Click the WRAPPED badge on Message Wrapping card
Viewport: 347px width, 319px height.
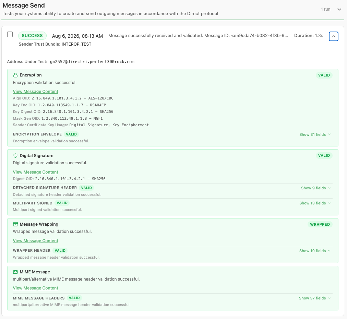(x=320, y=224)
